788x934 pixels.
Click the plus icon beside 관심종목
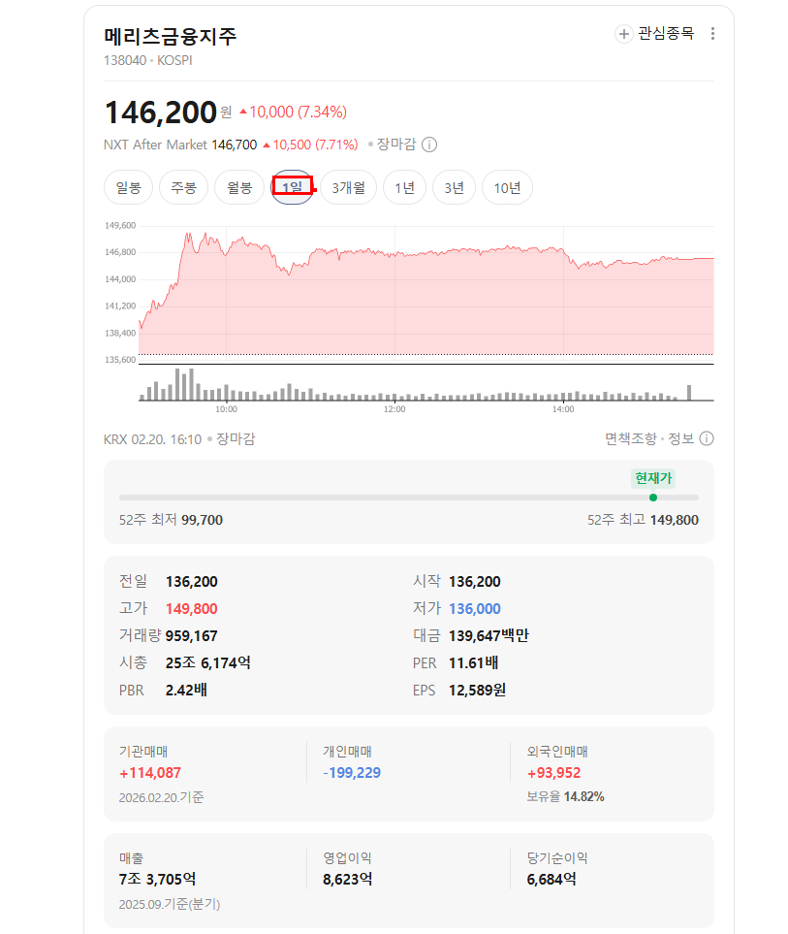(x=623, y=34)
